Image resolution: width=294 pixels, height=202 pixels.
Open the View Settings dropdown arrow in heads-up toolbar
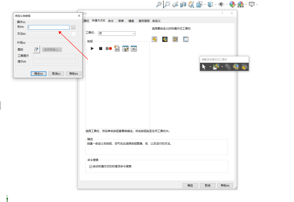pos(226,5)
